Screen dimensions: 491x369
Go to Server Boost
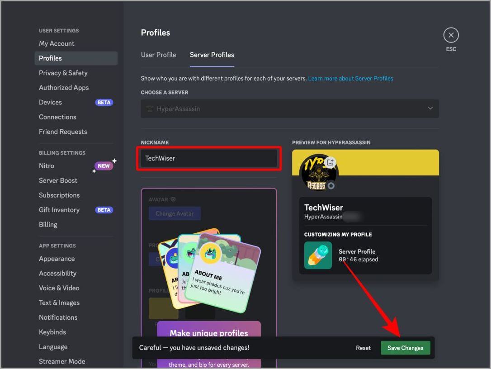tap(76, 181)
